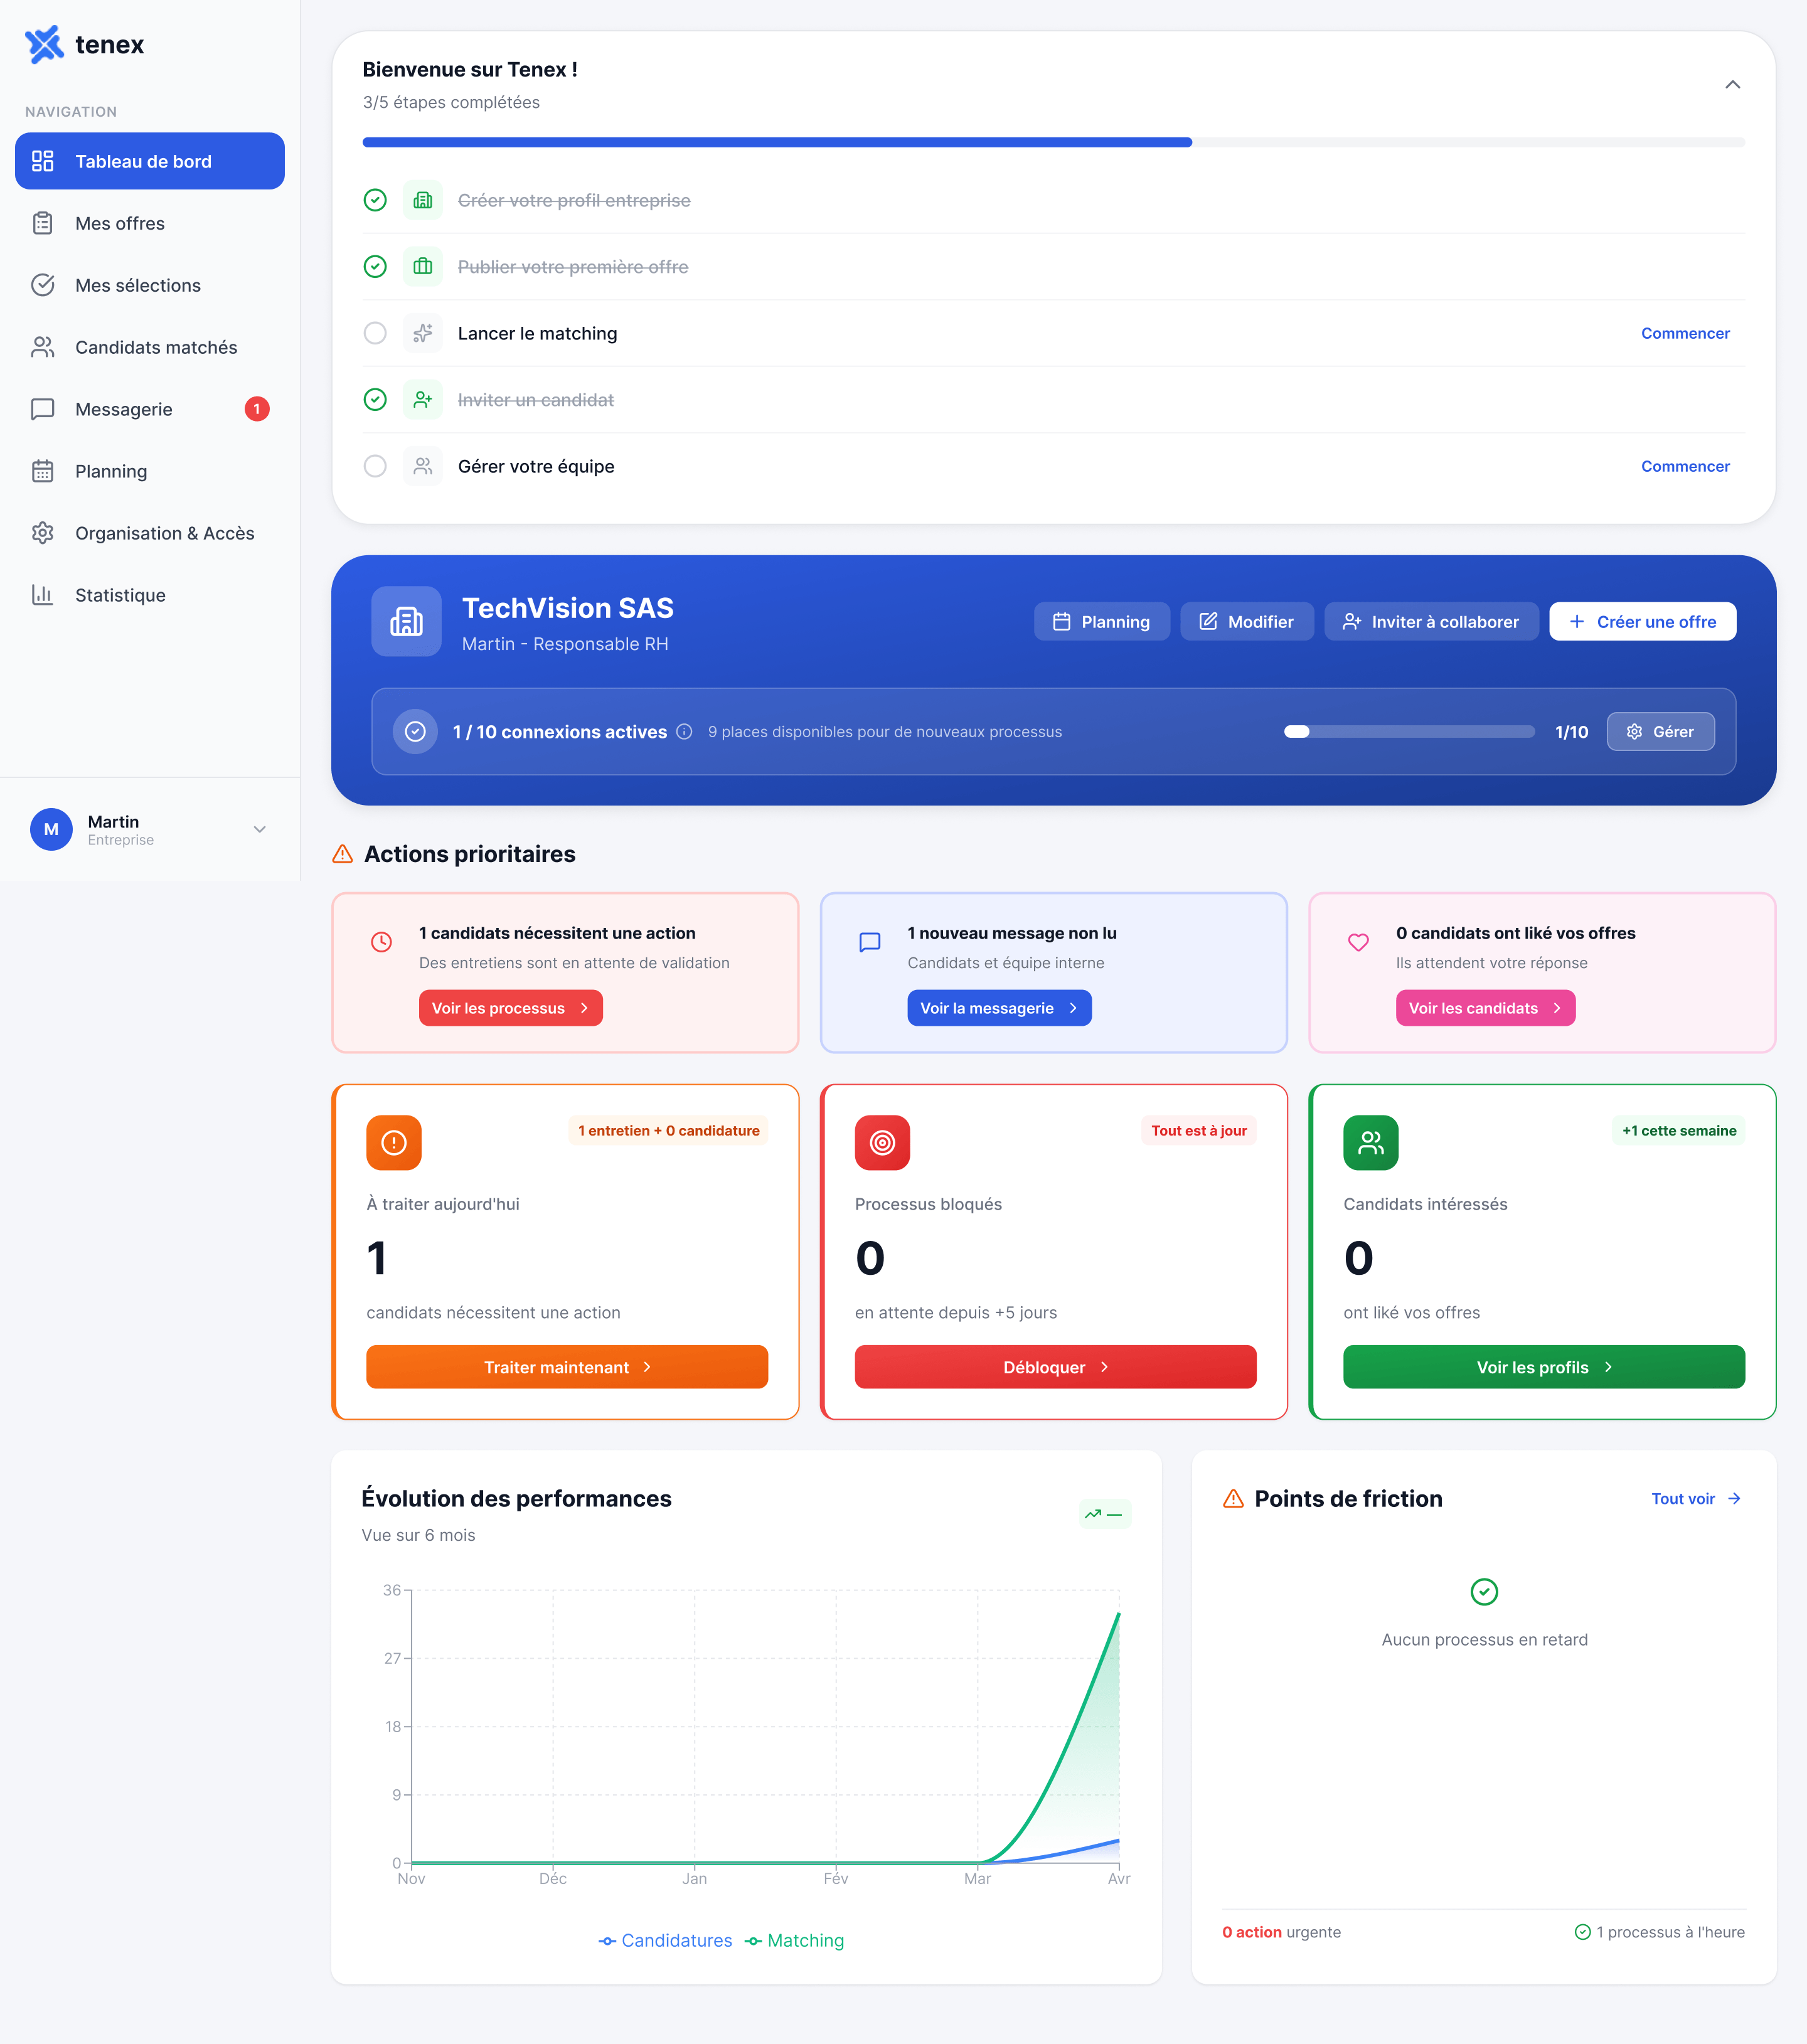This screenshot has height=2044, width=1807.
Task: Click the orange alert icon in À traiter card
Action: (x=394, y=1142)
